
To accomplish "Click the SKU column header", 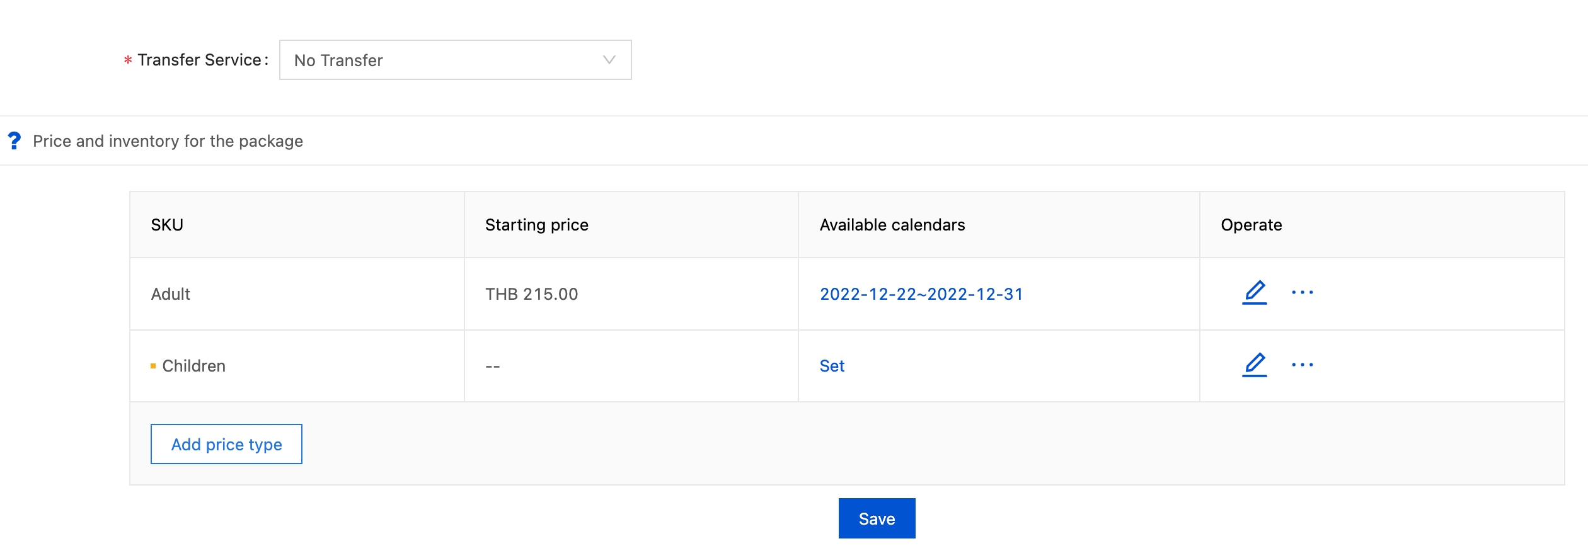I will (167, 225).
